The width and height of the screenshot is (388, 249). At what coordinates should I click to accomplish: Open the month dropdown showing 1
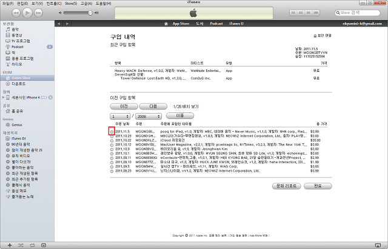120,116
